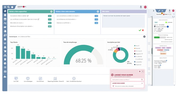Expand Minimum d'inscription non atteint
The height and width of the screenshot is (98, 179).
coord(22,26)
